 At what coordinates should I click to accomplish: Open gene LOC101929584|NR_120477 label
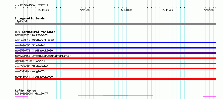tap(32, 94)
